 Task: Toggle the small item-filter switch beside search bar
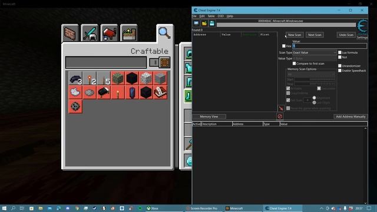tap(154, 62)
